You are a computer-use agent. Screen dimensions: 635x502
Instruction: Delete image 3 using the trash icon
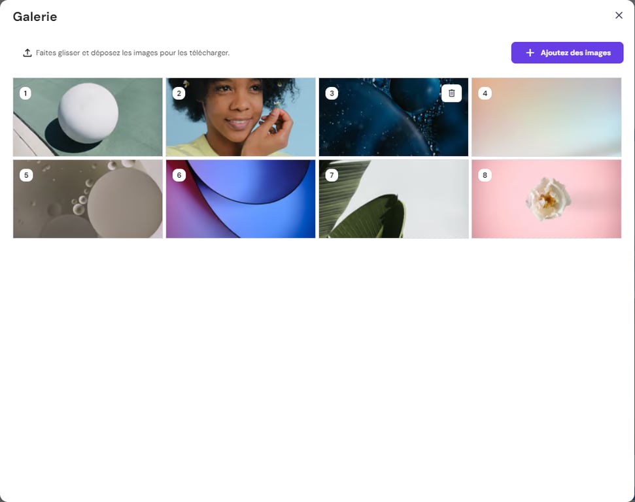(x=452, y=93)
